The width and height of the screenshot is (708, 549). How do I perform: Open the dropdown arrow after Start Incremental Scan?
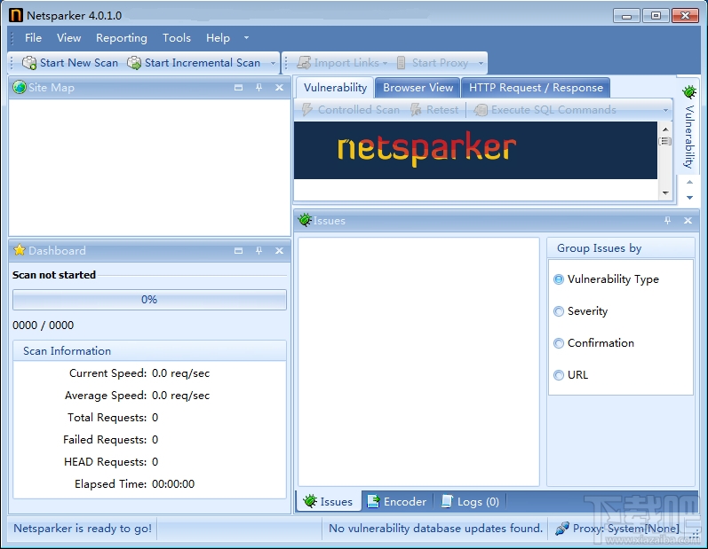(x=273, y=63)
